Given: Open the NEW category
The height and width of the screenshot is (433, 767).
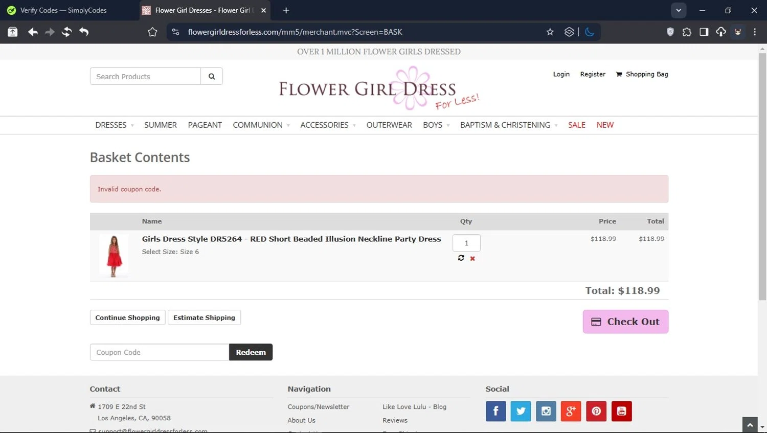Looking at the screenshot, I should pyautogui.click(x=605, y=125).
